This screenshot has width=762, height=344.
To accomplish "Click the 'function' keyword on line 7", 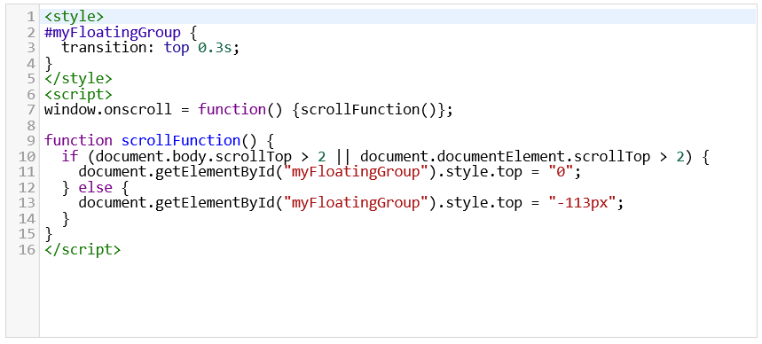I will point(232,110).
